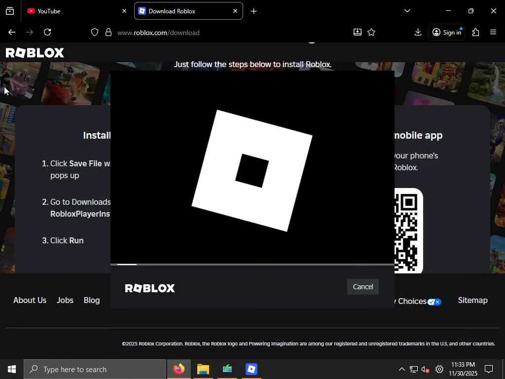Viewport: 505px width, 379px height.
Task: Go back to previous page
Action: 12,32
